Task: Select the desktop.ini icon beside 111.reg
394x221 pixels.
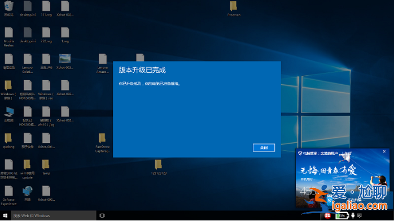Action: coord(28,6)
